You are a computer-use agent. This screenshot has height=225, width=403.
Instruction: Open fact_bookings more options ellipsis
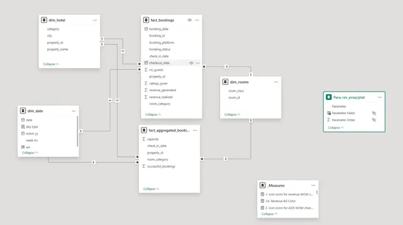197,20
